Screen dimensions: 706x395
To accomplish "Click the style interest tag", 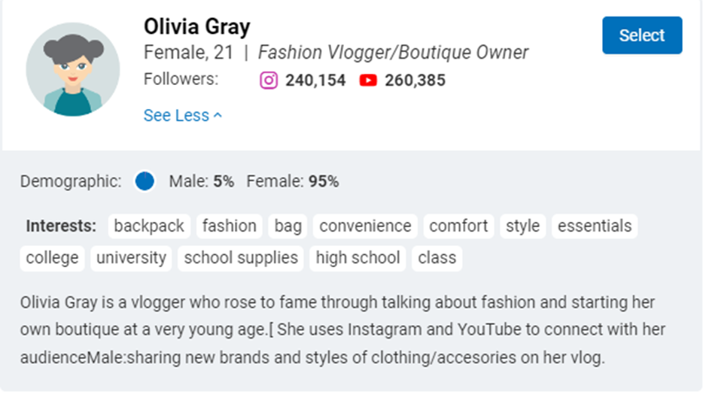I will click(523, 226).
